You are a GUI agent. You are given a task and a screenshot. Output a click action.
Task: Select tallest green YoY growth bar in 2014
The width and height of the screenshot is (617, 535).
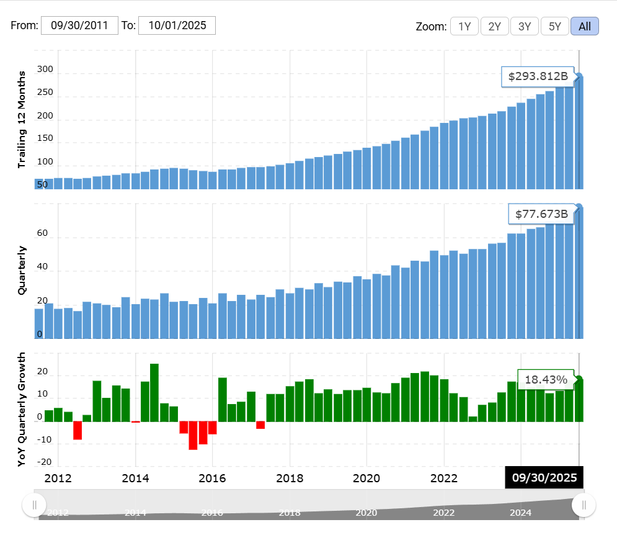tap(154, 392)
